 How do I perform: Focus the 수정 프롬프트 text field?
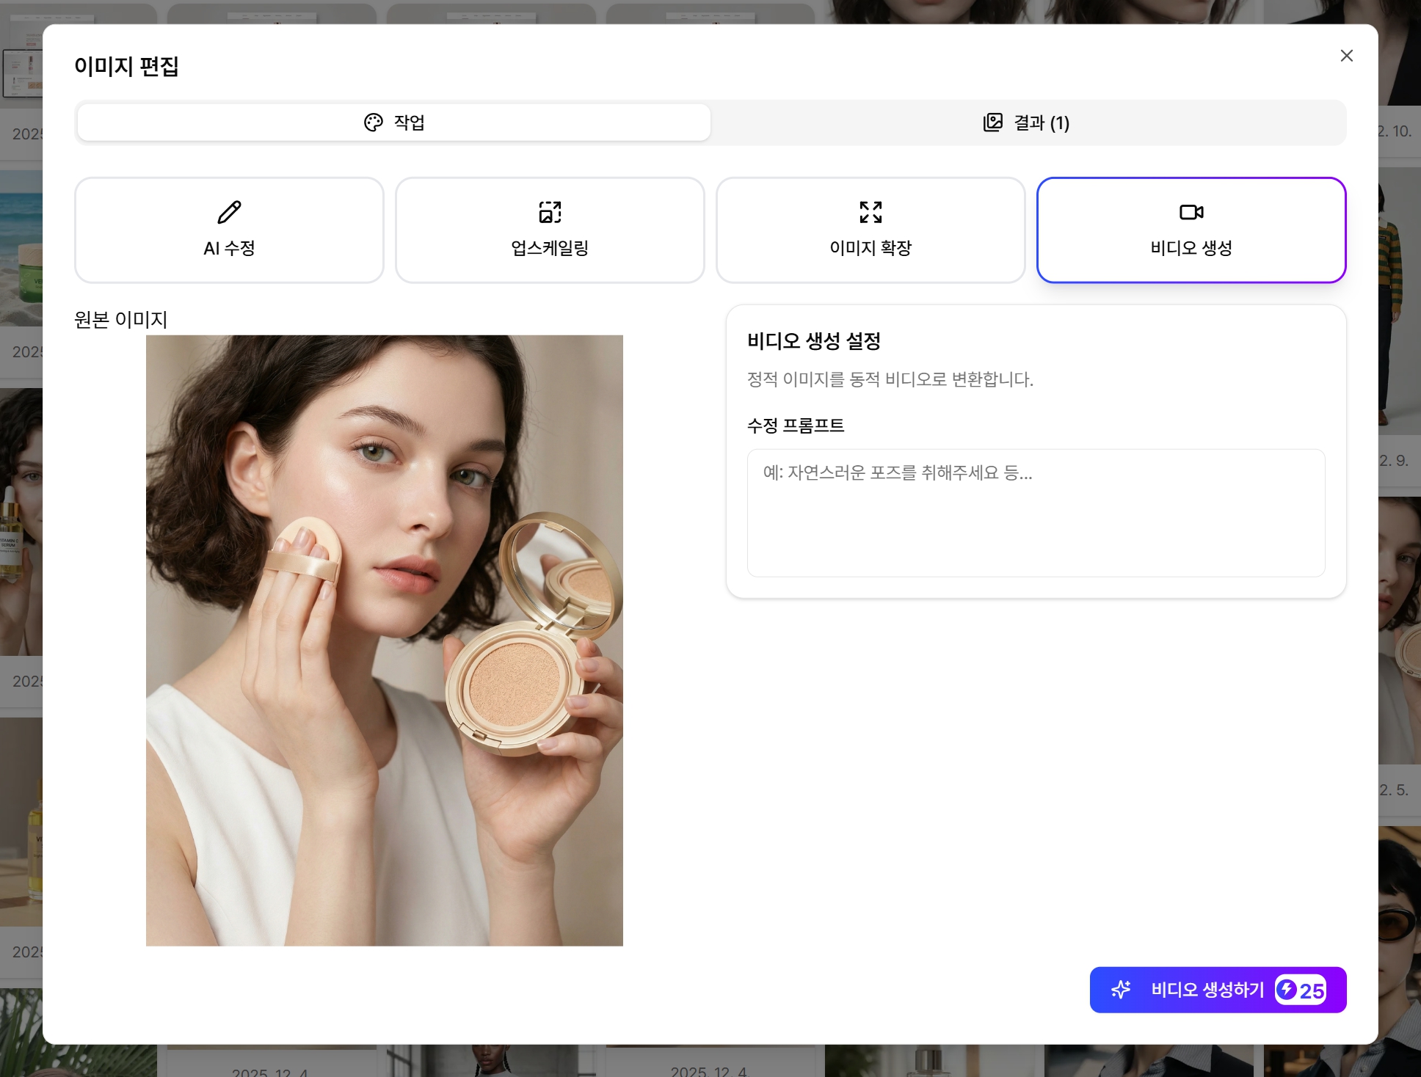(1036, 512)
